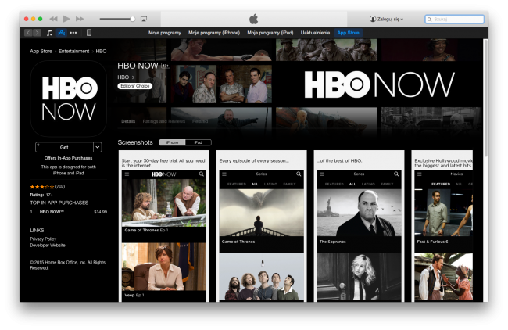Click the HBO breadcrumb link

pos(101,51)
